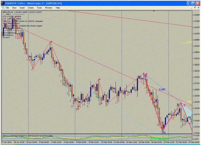Open the Insert menu
Image resolution: width=201 pixels, height=145 pixels.
[x=22, y=8]
